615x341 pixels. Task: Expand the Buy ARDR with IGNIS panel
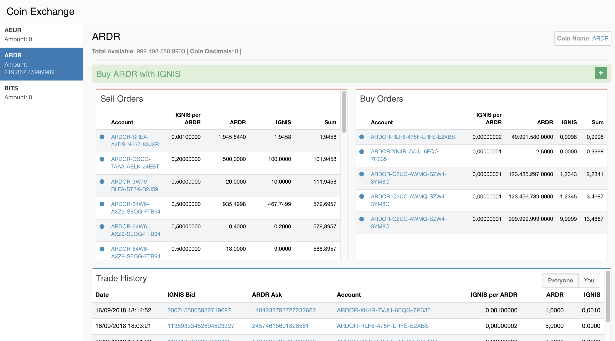coord(138,74)
